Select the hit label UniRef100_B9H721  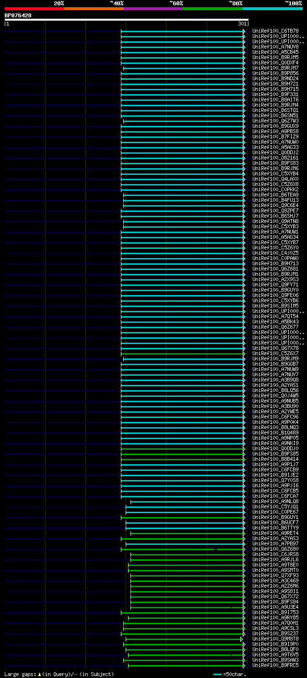pos(275,84)
